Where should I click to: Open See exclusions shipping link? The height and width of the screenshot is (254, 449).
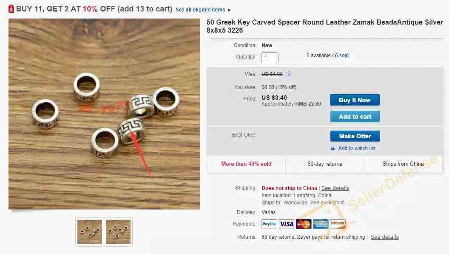pyautogui.click(x=327, y=203)
